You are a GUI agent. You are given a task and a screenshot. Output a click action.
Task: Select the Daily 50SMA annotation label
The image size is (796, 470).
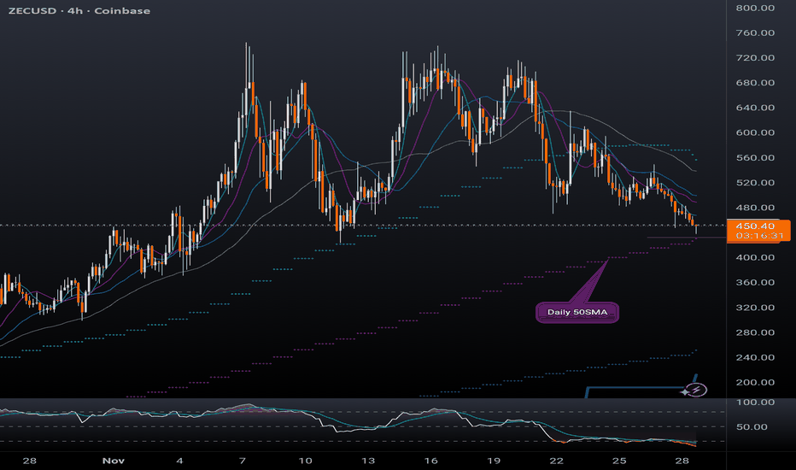point(577,313)
